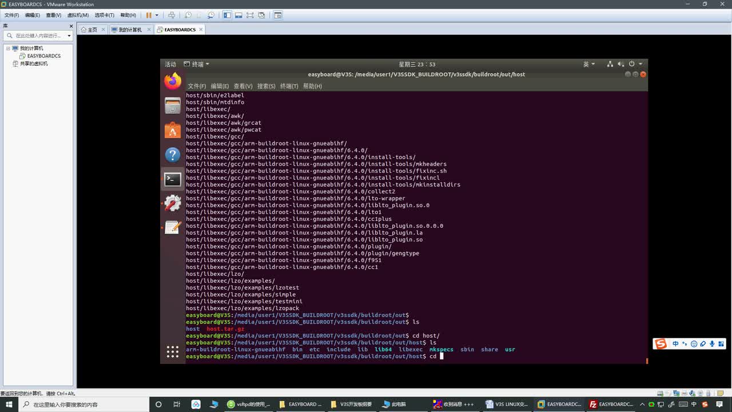This screenshot has width=732, height=412.
Task: Open terminal 查看(V) menu
Action: 243,86
